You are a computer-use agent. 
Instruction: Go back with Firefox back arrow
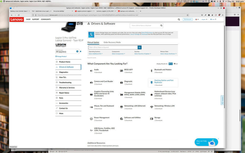pyautogui.click(x=12, y=15)
